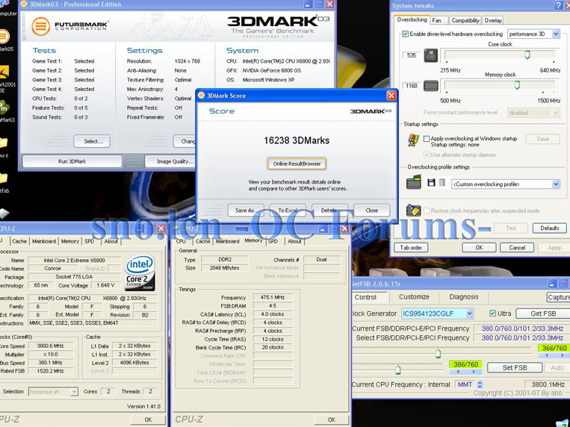The height and width of the screenshot is (427, 570).
Task: Switch to the Compatibility tab
Action: [465, 20]
